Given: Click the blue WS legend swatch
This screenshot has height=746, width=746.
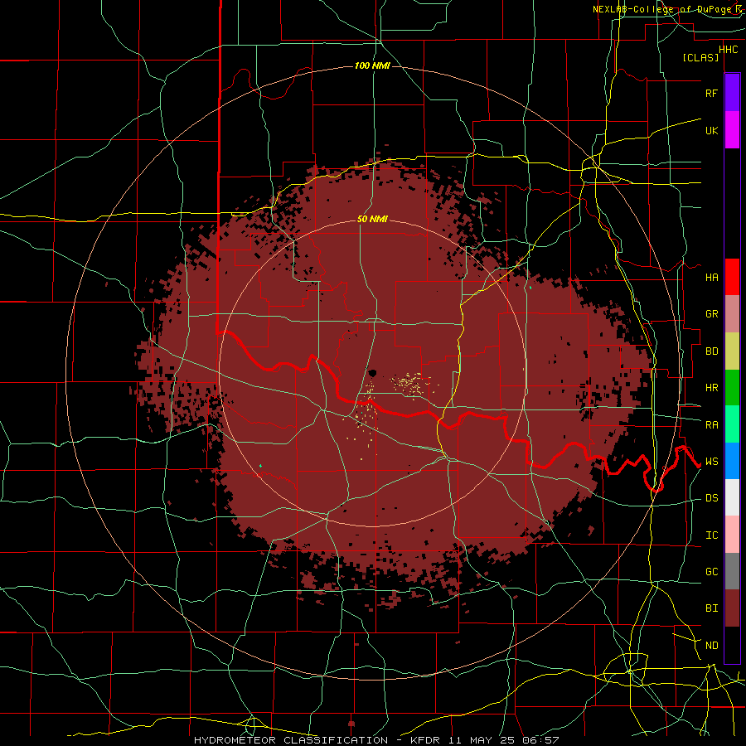Looking at the screenshot, I should point(732,461).
